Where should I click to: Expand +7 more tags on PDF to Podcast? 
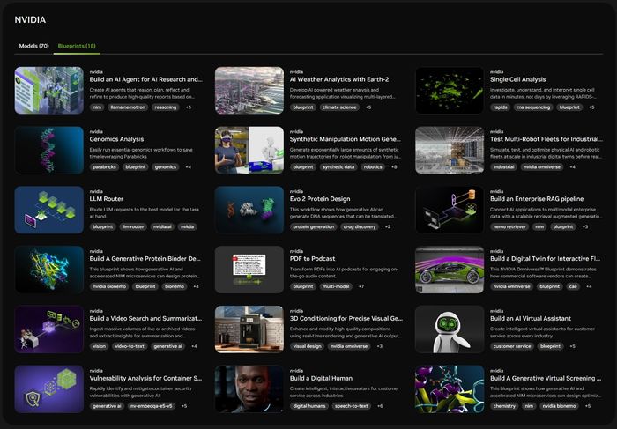(x=361, y=286)
